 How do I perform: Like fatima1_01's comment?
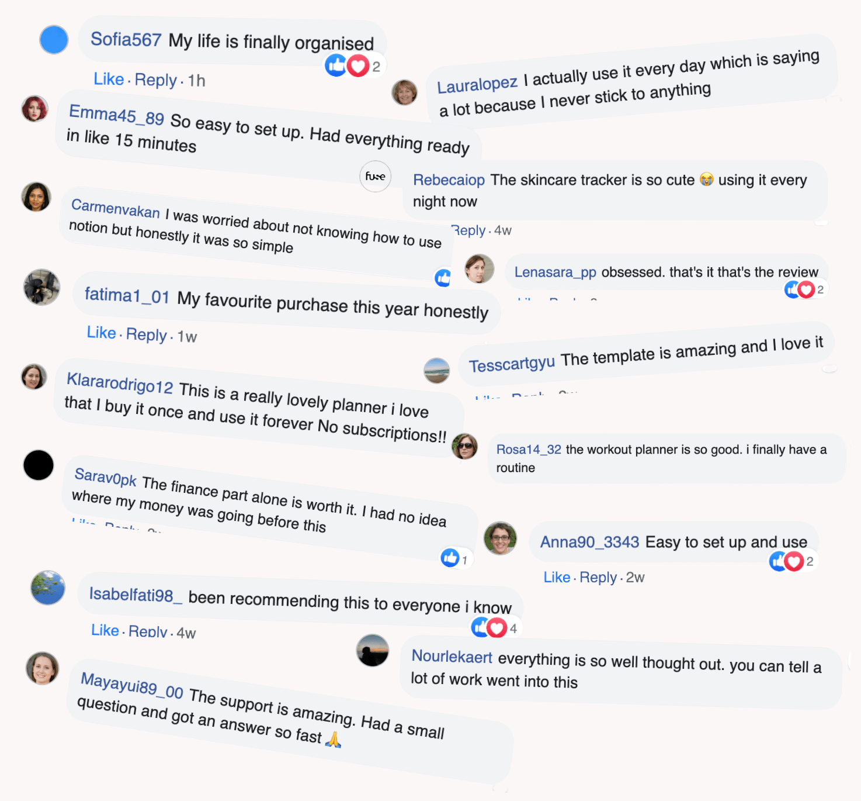pos(101,332)
